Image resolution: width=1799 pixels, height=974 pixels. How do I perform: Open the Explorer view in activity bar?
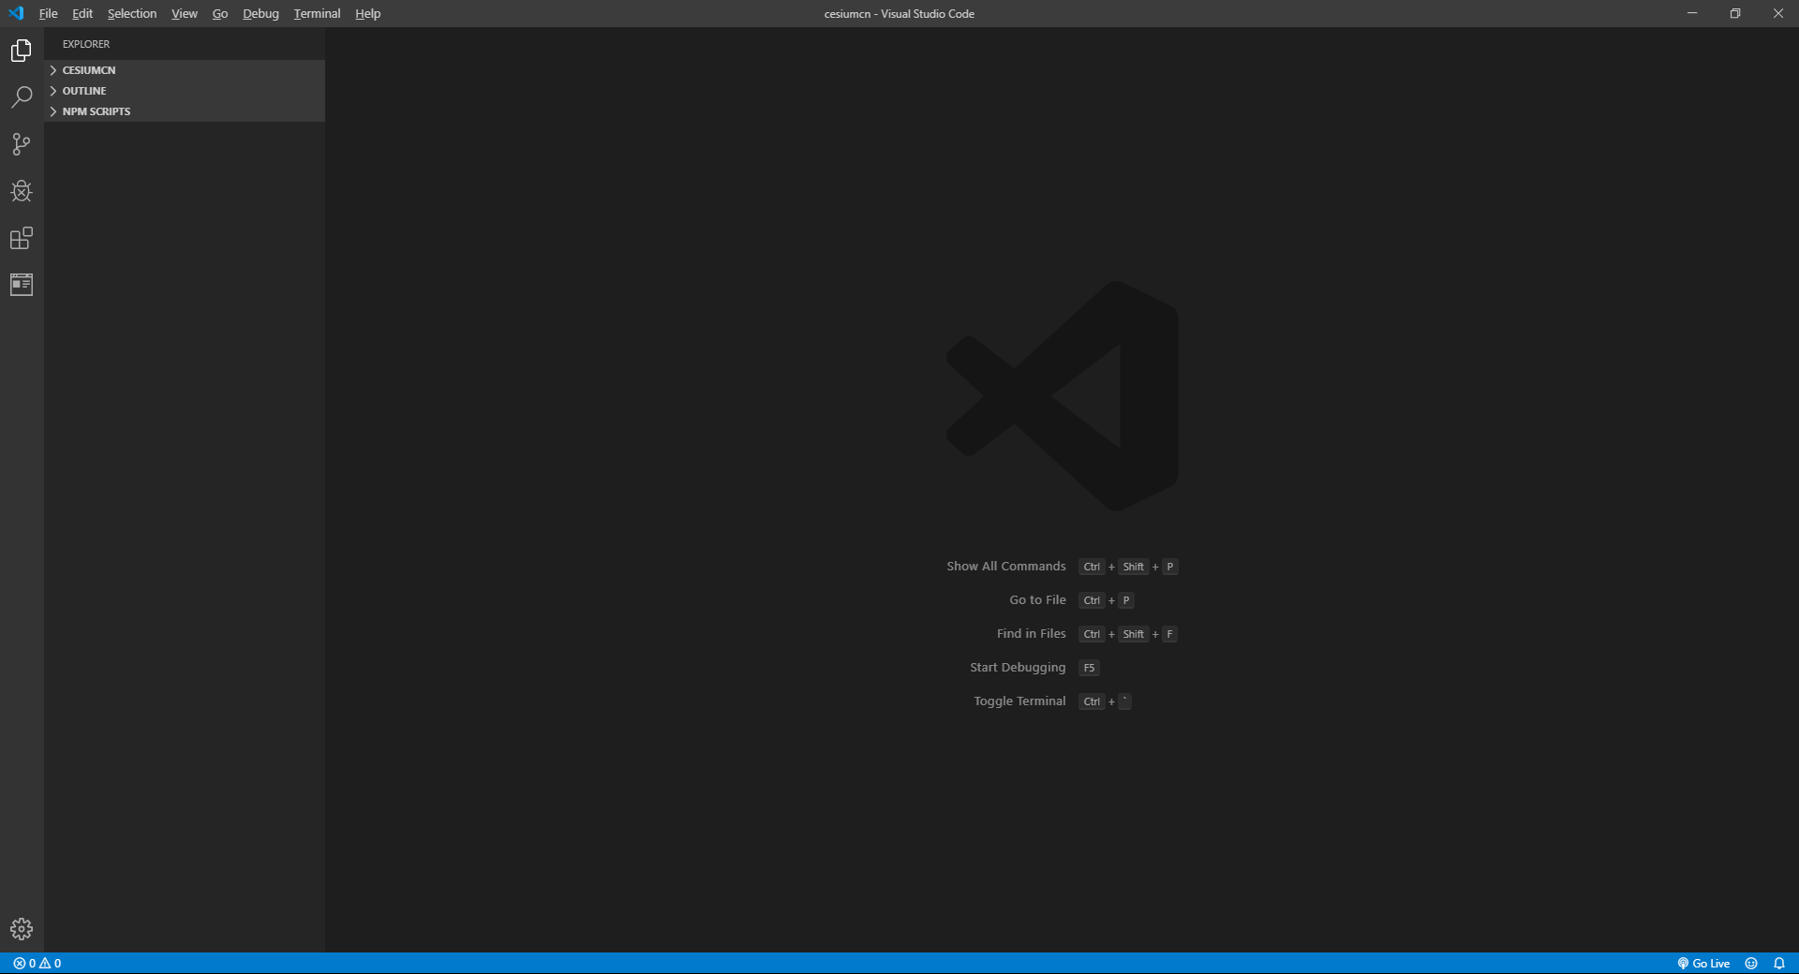coord(22,51)
